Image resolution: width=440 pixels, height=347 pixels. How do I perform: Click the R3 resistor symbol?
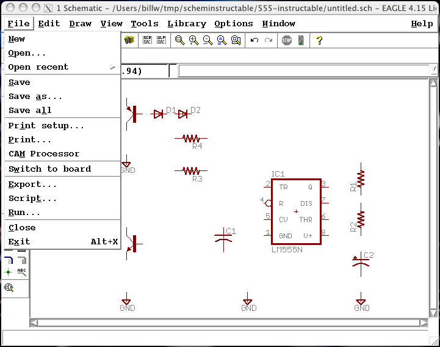pos(191,170)
